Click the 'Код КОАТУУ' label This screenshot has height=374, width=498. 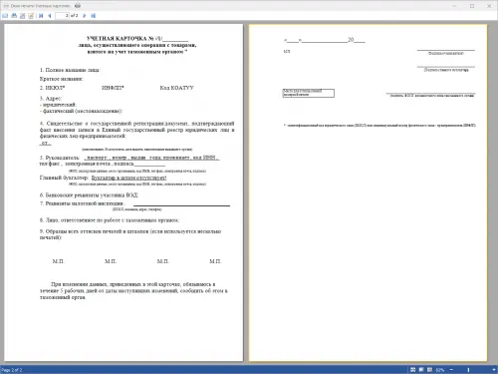click(x=176, y=88)
